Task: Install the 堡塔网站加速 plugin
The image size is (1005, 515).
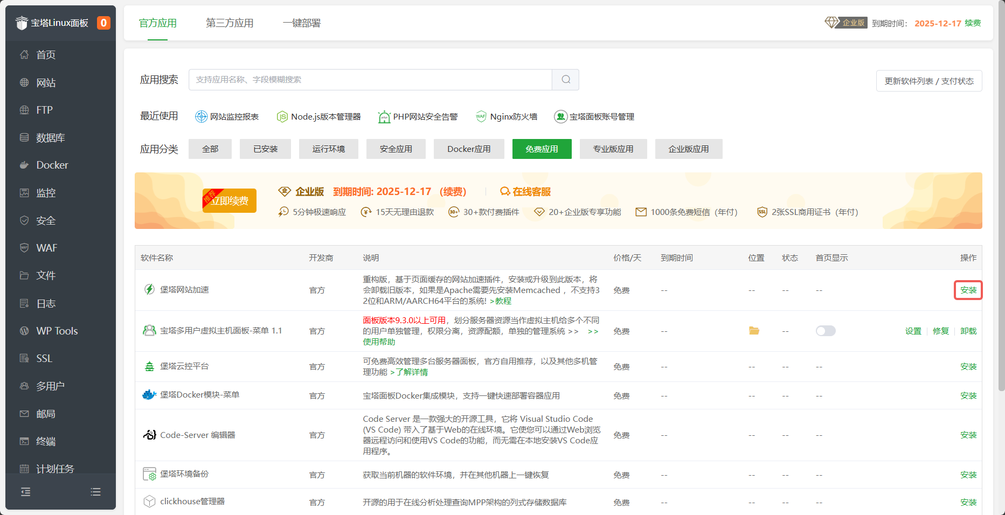Action: point(968,290)
